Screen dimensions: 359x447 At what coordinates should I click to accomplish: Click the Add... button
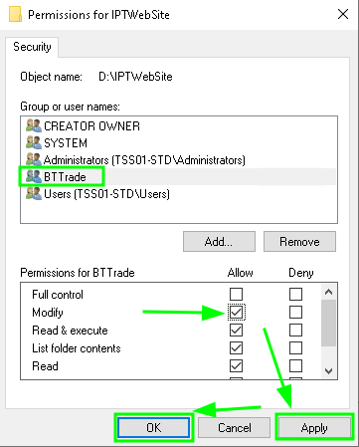pyautogui.click(x=219, y=242)
